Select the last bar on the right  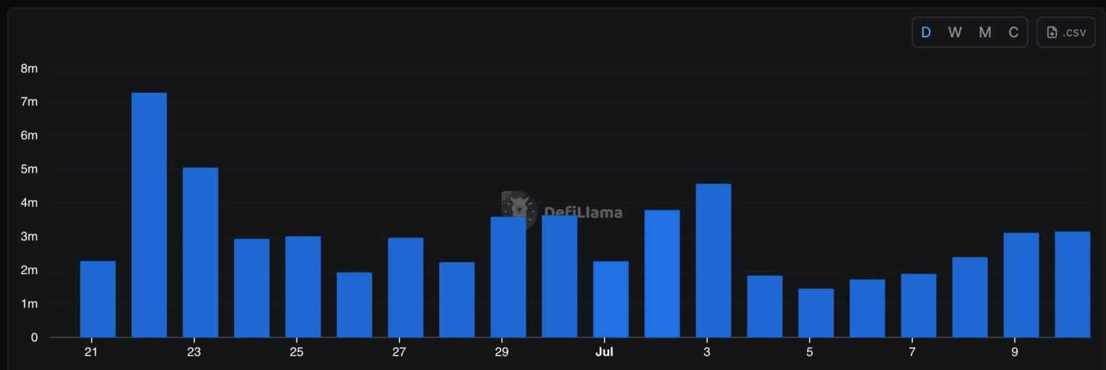pos(1072,284)
